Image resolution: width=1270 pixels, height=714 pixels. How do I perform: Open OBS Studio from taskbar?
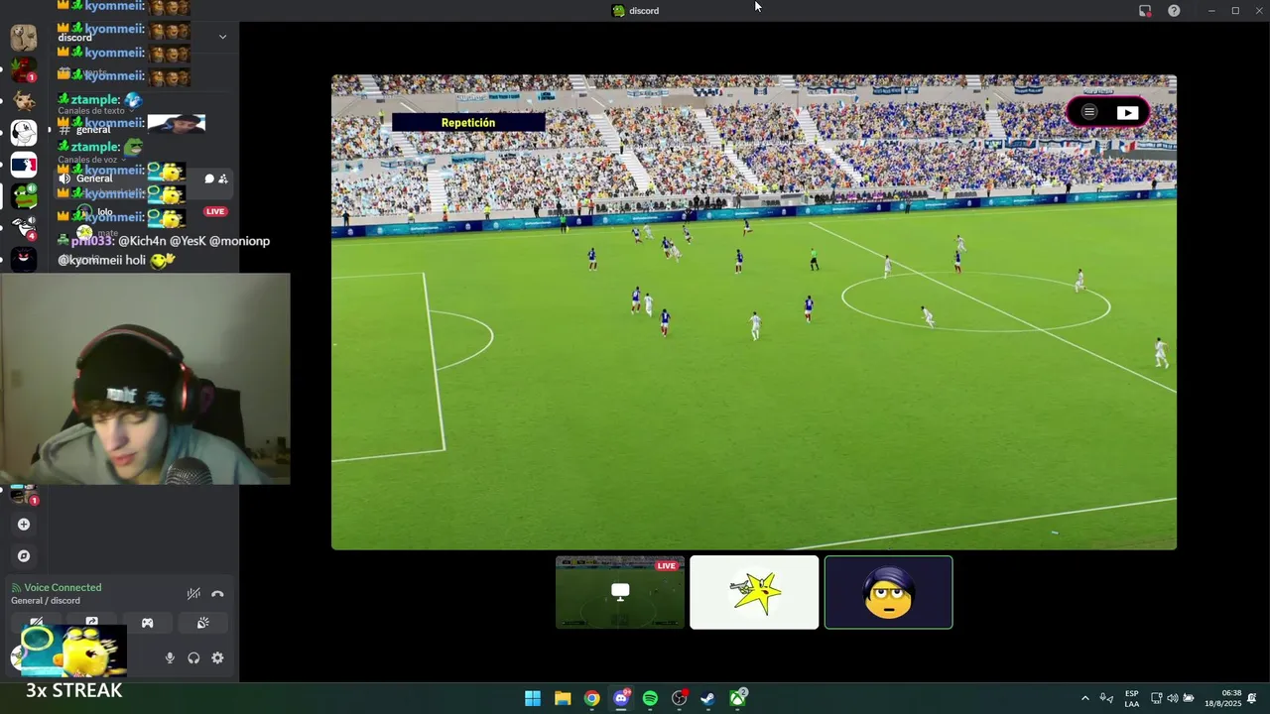point(679,698)
